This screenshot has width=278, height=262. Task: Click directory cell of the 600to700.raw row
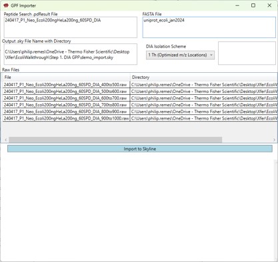(x=204, y=98)
